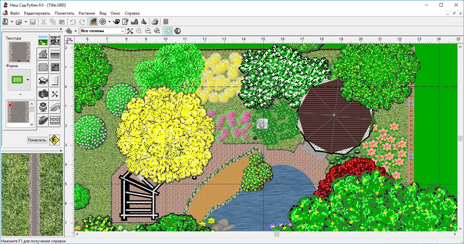Image resolution: width=464 pixels, height=244 pixels.
Task: Expand the Форма shape dropdown arrow
Action: pyautogui.click(x=28, y=80)
